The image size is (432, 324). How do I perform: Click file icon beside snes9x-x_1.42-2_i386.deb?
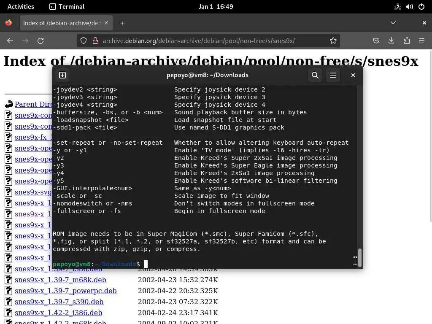(x=8, y=313)
